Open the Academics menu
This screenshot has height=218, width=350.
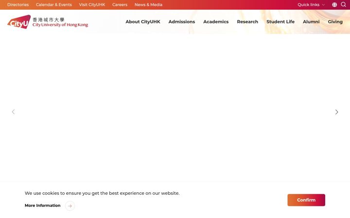(x=216, y=22)
